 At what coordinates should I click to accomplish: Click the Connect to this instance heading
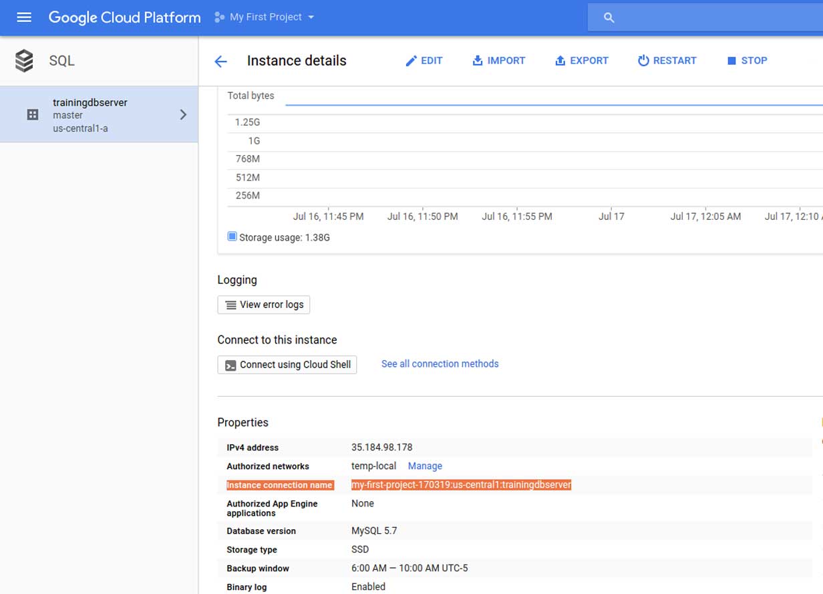(277, 340)
